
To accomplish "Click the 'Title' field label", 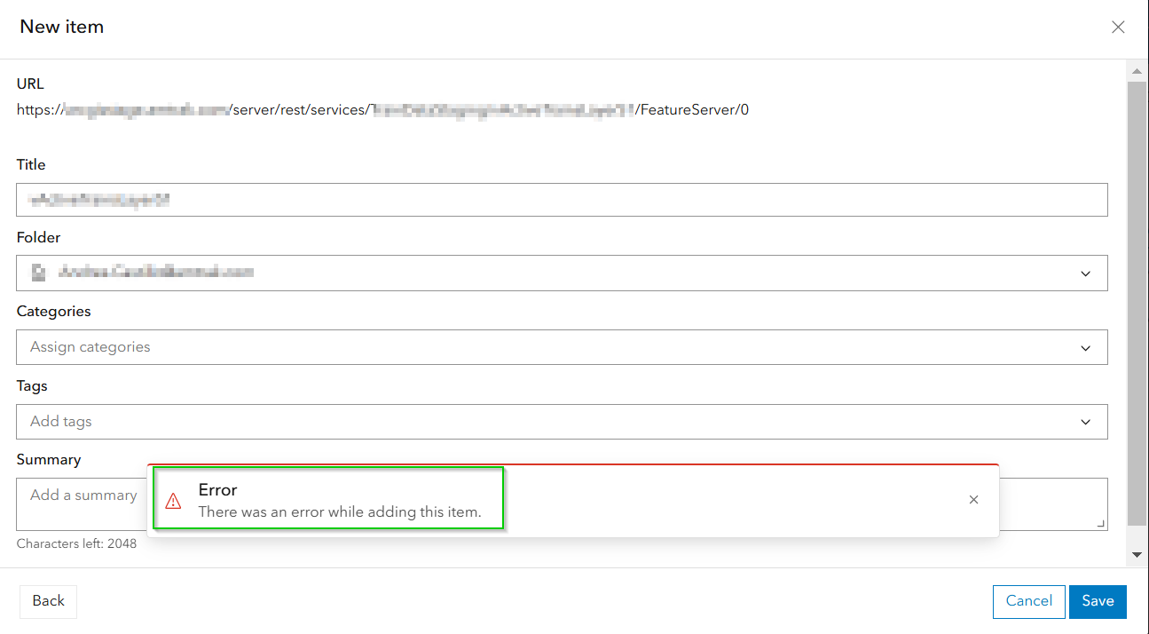I will click(x=31, y=165).
